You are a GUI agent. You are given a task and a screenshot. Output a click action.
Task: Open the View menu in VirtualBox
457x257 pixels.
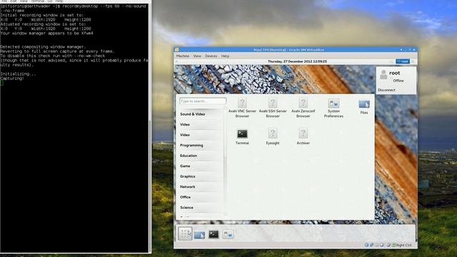(x=197, y=56)
